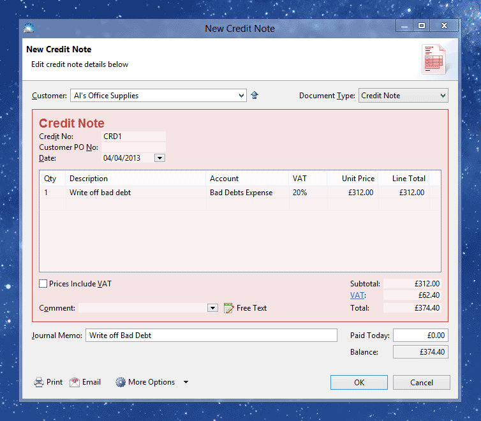Click the Journal Memo text field
Viewport: 481px width, 421px height.
[x=211, y=336]
